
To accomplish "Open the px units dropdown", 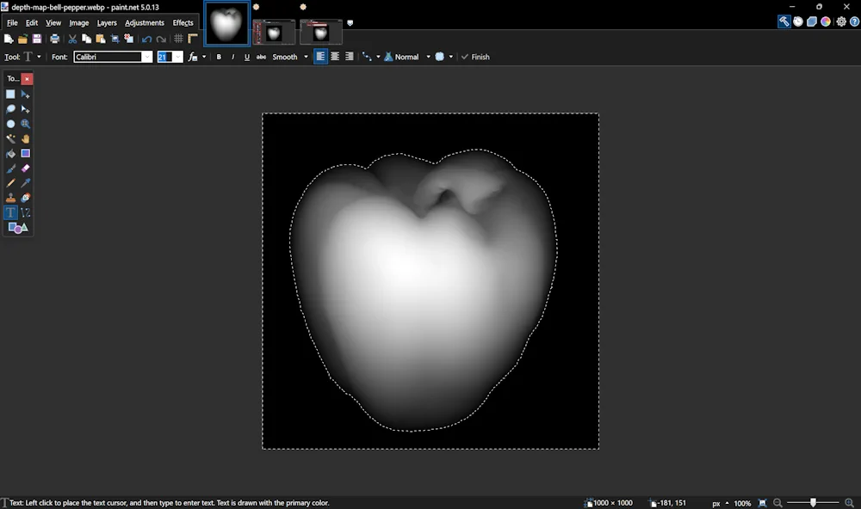I will click(x=721, y=503).
